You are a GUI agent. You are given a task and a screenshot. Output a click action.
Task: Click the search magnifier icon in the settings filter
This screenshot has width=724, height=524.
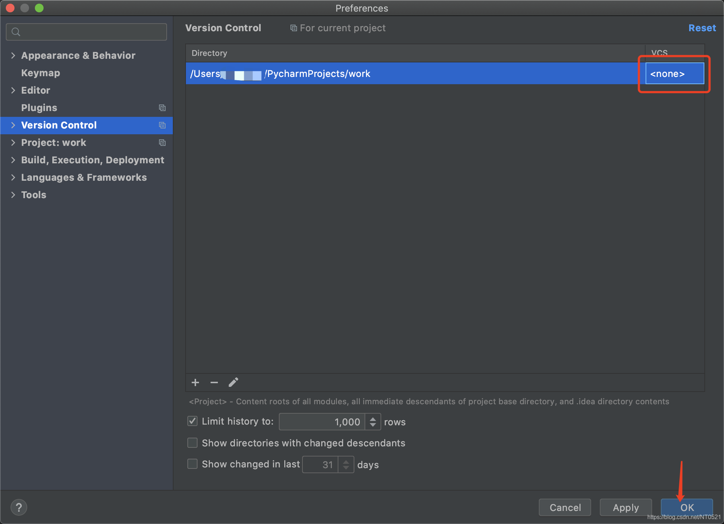coord(16,32)
